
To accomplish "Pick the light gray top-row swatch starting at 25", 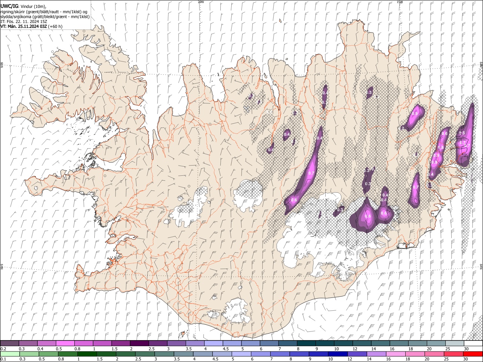I will [x=455, y=344].
